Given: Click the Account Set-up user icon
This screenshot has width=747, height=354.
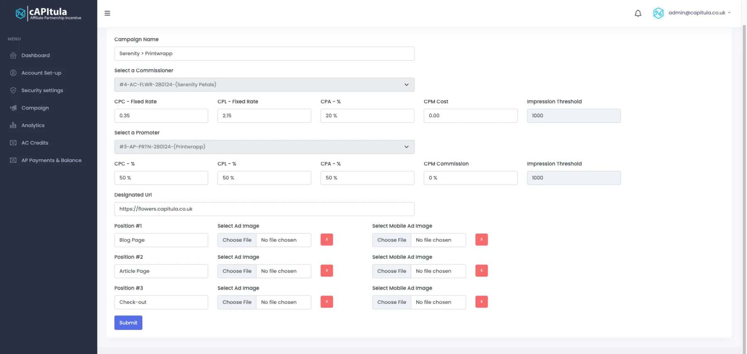Looking at the screenshot, I should 13,73.
